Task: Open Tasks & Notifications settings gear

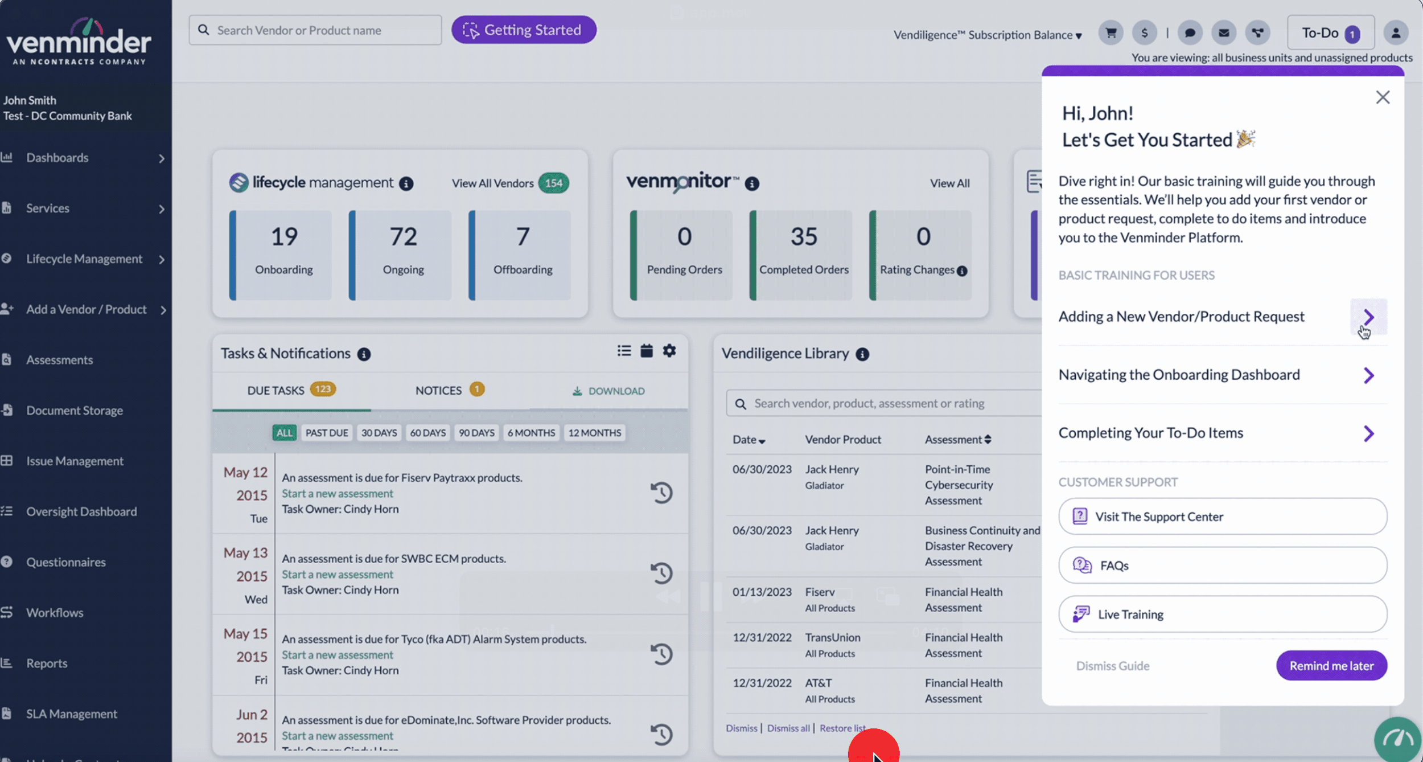Action: pos(669,351)
